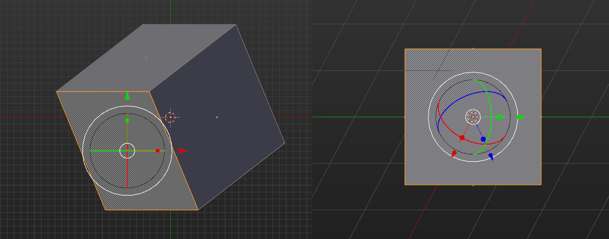The height and width of the screenshot is (239, 609).
Task: Click red X scale handle in right viewport
Action: 462,137
